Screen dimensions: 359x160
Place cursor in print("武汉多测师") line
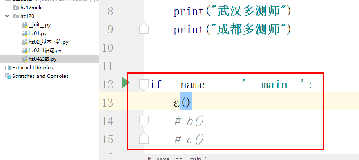point(232,11)
